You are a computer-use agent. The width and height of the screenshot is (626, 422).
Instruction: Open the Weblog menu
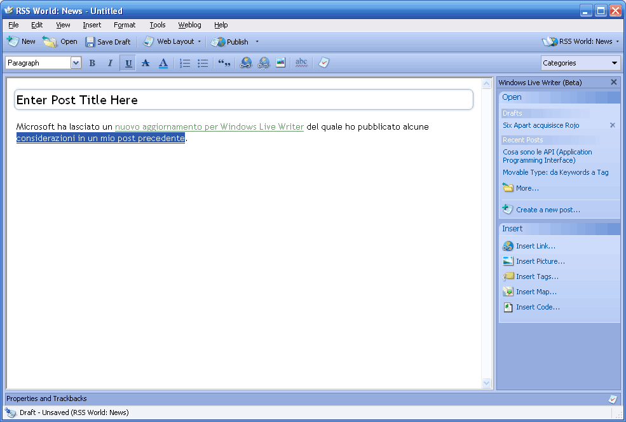pyautogui.click(x=189, y=25)
